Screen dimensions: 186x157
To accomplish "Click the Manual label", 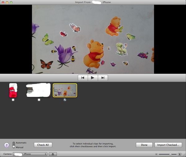I will (20, 147).
